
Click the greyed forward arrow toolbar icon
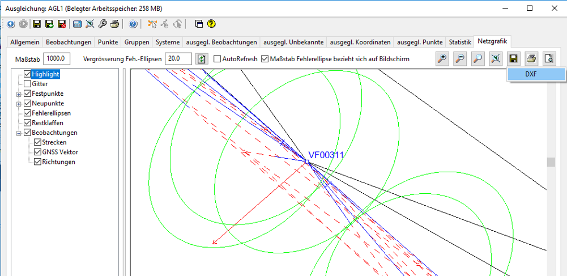point(23,24)
